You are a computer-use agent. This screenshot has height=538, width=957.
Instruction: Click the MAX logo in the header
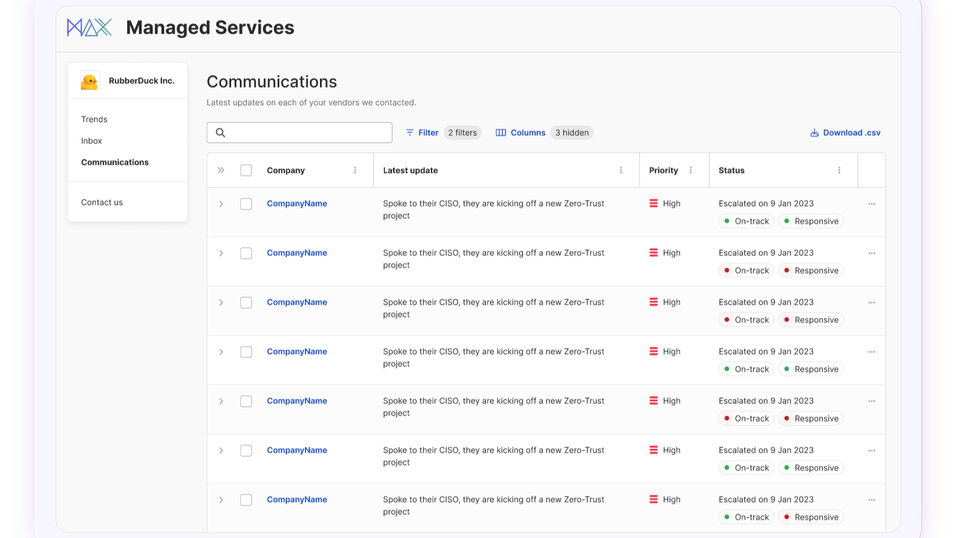89,27
